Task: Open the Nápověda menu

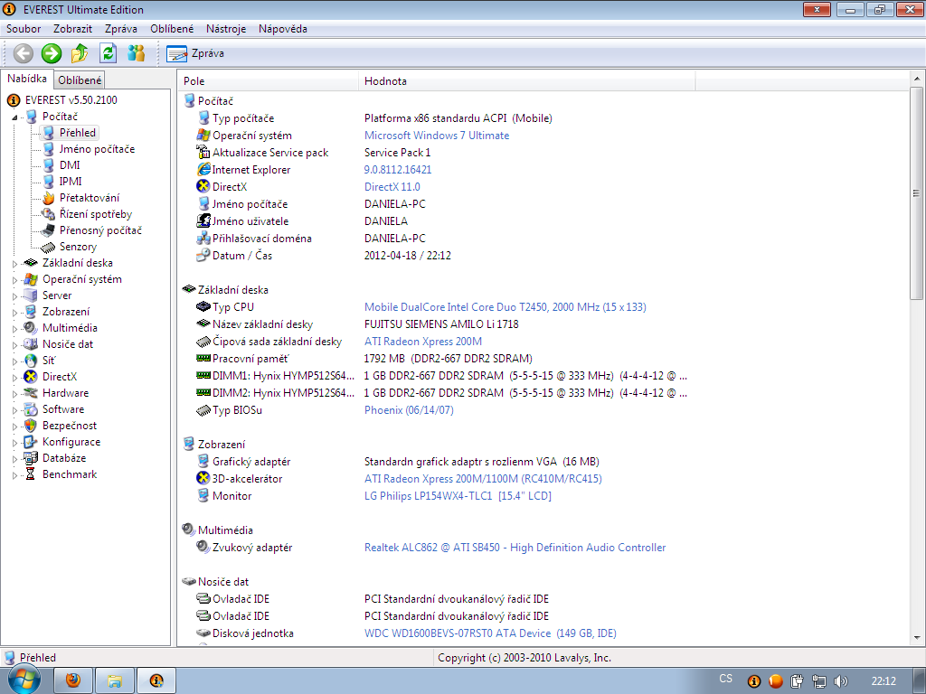Action: click(x=283, y=28)
